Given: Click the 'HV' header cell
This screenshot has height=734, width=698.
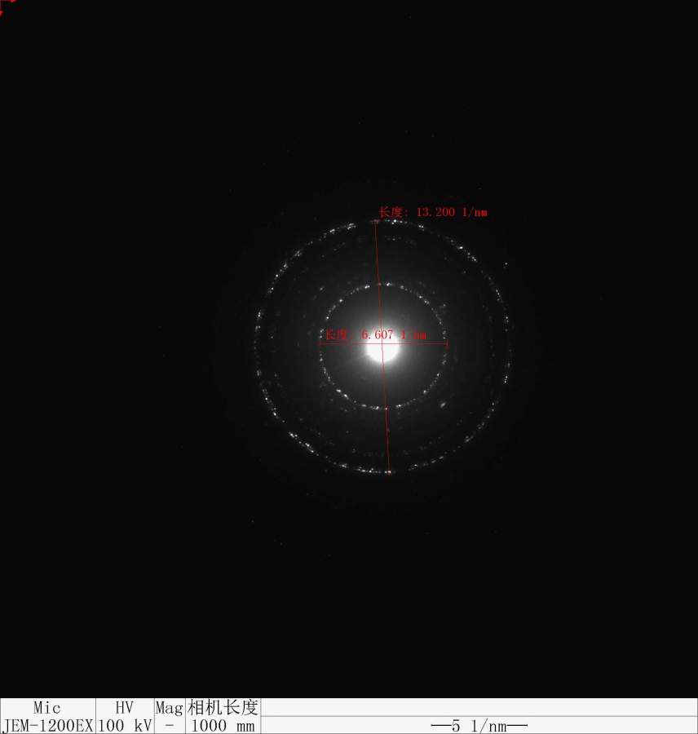Looking at the screenshot, I should pyautogui.click(x=125, y=707).
